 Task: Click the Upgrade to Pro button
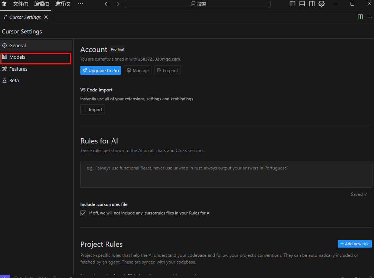pyautogui.click(x=100, y=71)
